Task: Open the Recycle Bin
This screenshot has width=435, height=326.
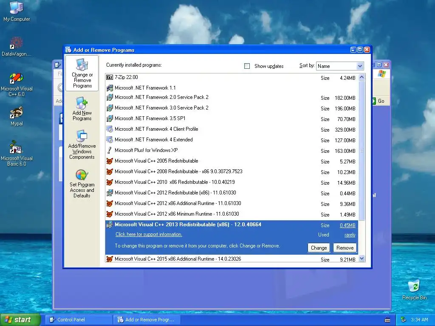Action: pos(414,289)
